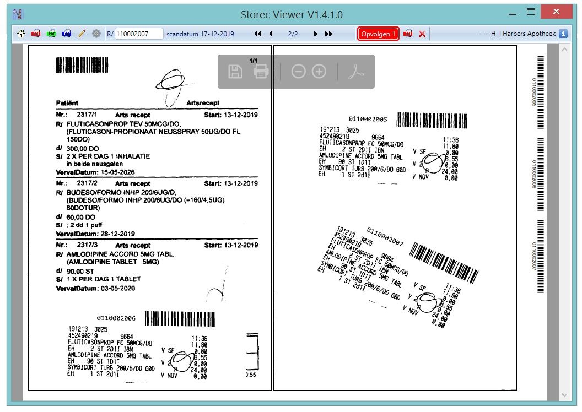
Task: Print using the overlay printer icon
Action: pyautogui.click(x=261, y=71)
